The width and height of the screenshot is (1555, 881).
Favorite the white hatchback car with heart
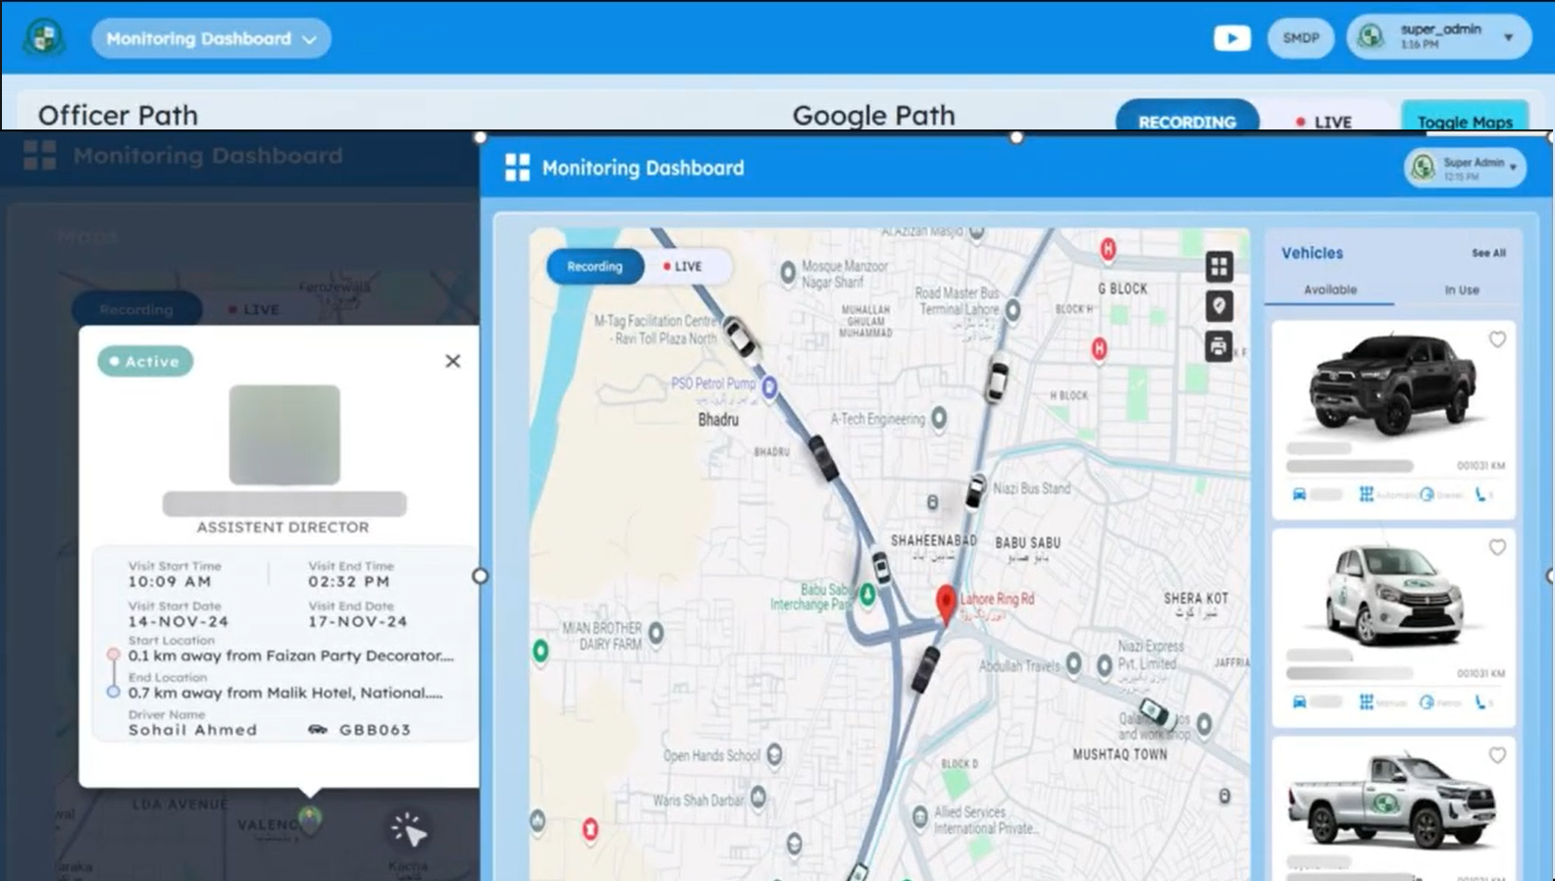click(x=1497, y=547)
